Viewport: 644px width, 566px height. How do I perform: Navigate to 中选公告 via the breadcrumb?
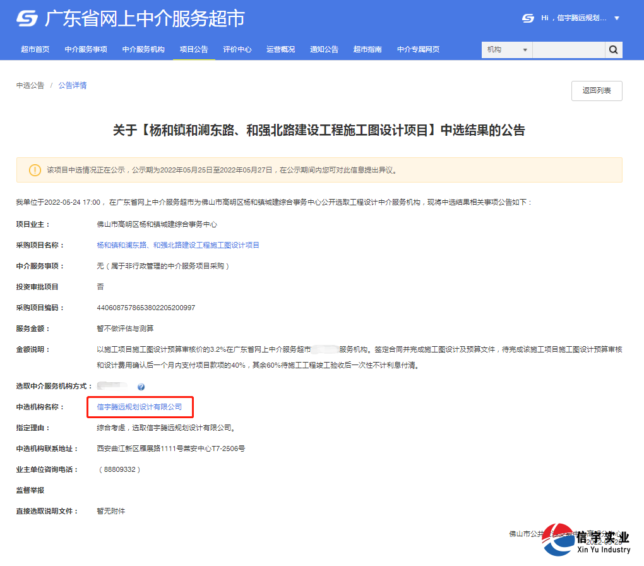[x=29, y=85]
